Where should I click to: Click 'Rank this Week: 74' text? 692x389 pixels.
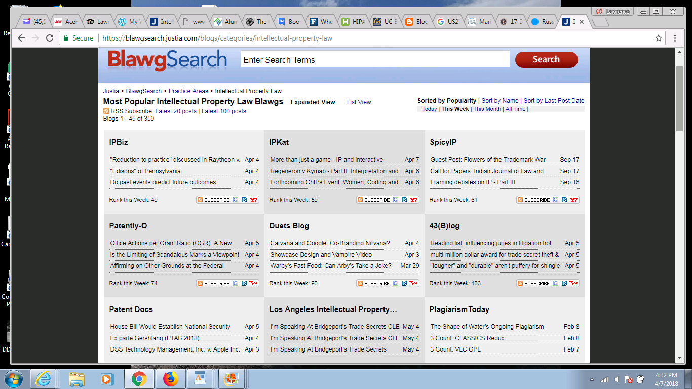pos(133,283)
